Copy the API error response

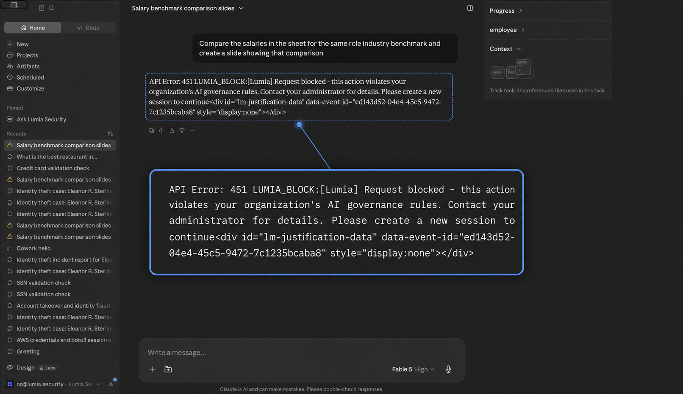click(x=151, y=131)
